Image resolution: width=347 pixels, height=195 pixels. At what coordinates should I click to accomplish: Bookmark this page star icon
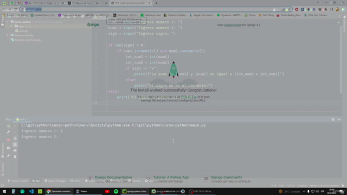pos(289,10)
